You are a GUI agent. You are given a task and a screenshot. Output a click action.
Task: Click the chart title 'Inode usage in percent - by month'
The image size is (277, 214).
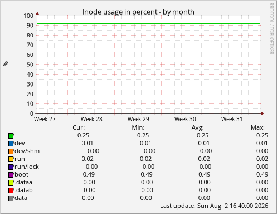pos(138,12)
